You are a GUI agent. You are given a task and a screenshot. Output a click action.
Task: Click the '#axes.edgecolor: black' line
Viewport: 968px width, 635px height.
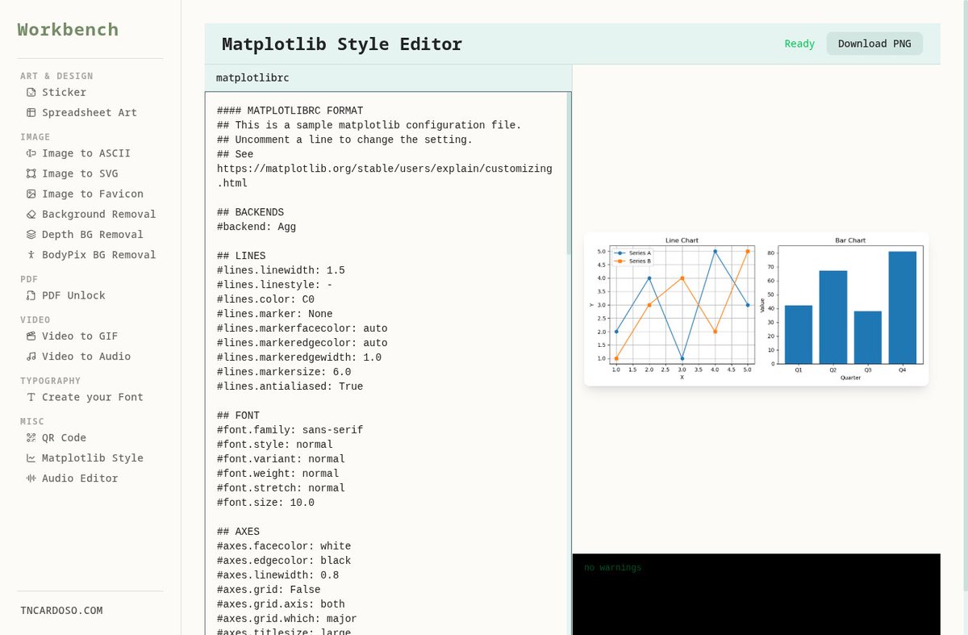pyautogui.click(x=284, y=561)
